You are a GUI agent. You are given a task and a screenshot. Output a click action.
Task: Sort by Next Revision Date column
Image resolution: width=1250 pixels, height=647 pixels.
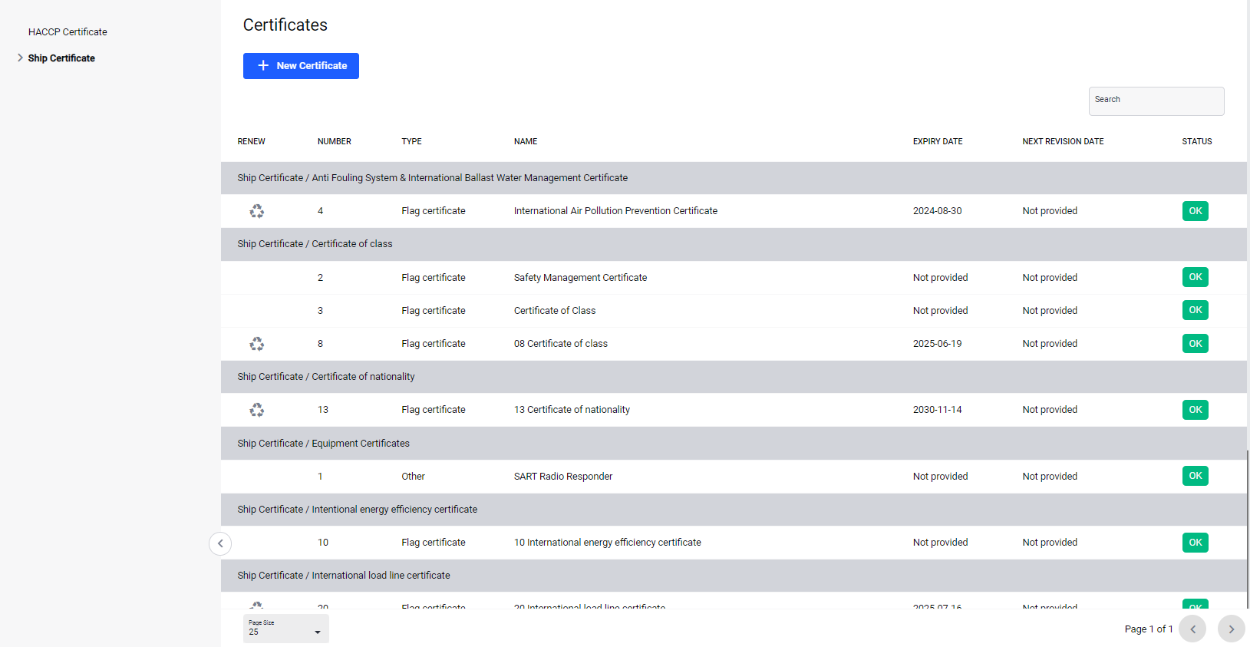click(1062, 142)
